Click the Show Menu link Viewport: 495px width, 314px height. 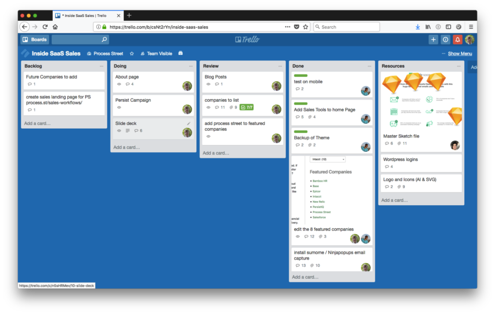click(x=460, y=54)
